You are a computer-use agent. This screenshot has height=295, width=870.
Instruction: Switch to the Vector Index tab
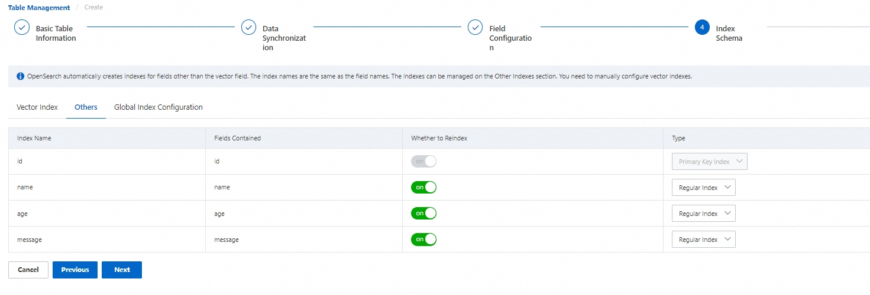pyautogui.click(x=37, y=107)
